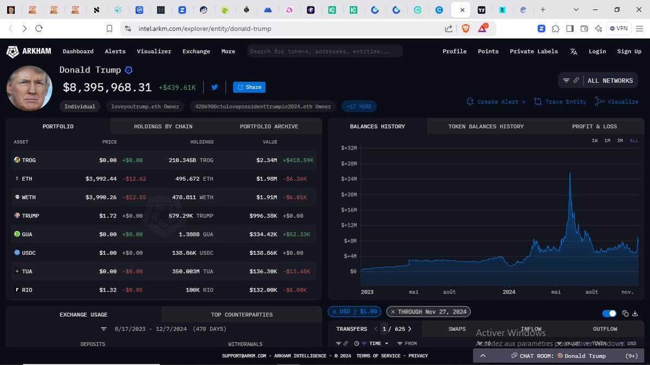The width and height of the screenshot is (650, 365).
Task: Open the Dashboard menu item
Action: click(x=78, y=51)
